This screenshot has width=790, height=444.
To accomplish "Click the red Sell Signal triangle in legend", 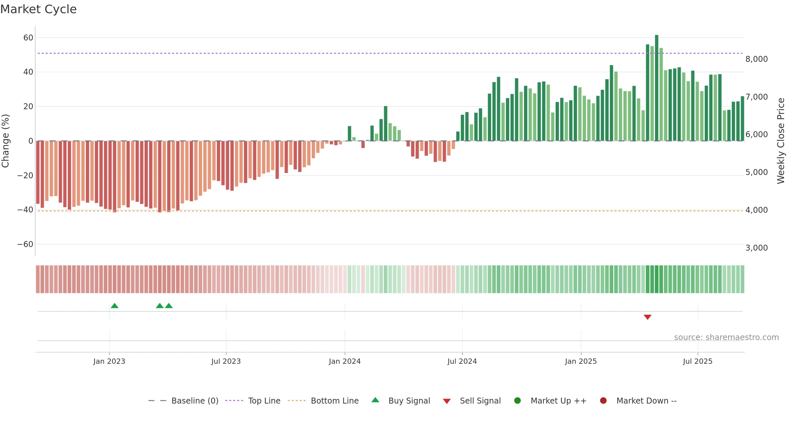I will click(447, 401).
